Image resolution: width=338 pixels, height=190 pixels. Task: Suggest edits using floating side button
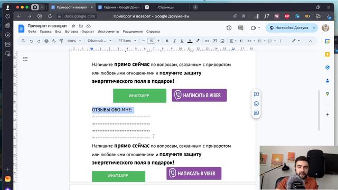click(256, 113)
